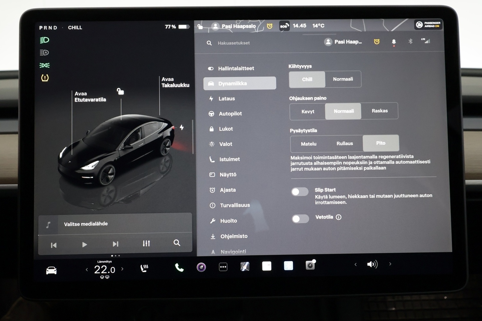Screen dimensions: 482x321
Task: Open the camera app with purple lens icon
Action: tap(201, 267)
